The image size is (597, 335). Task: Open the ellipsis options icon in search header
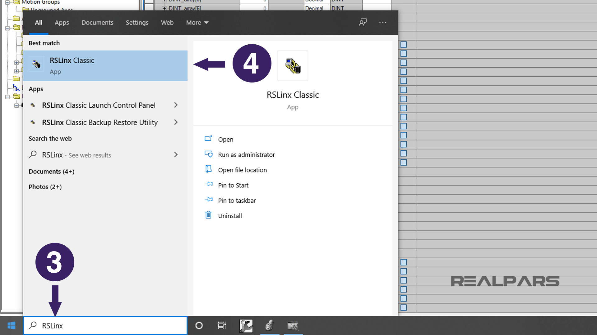(382, 22)
